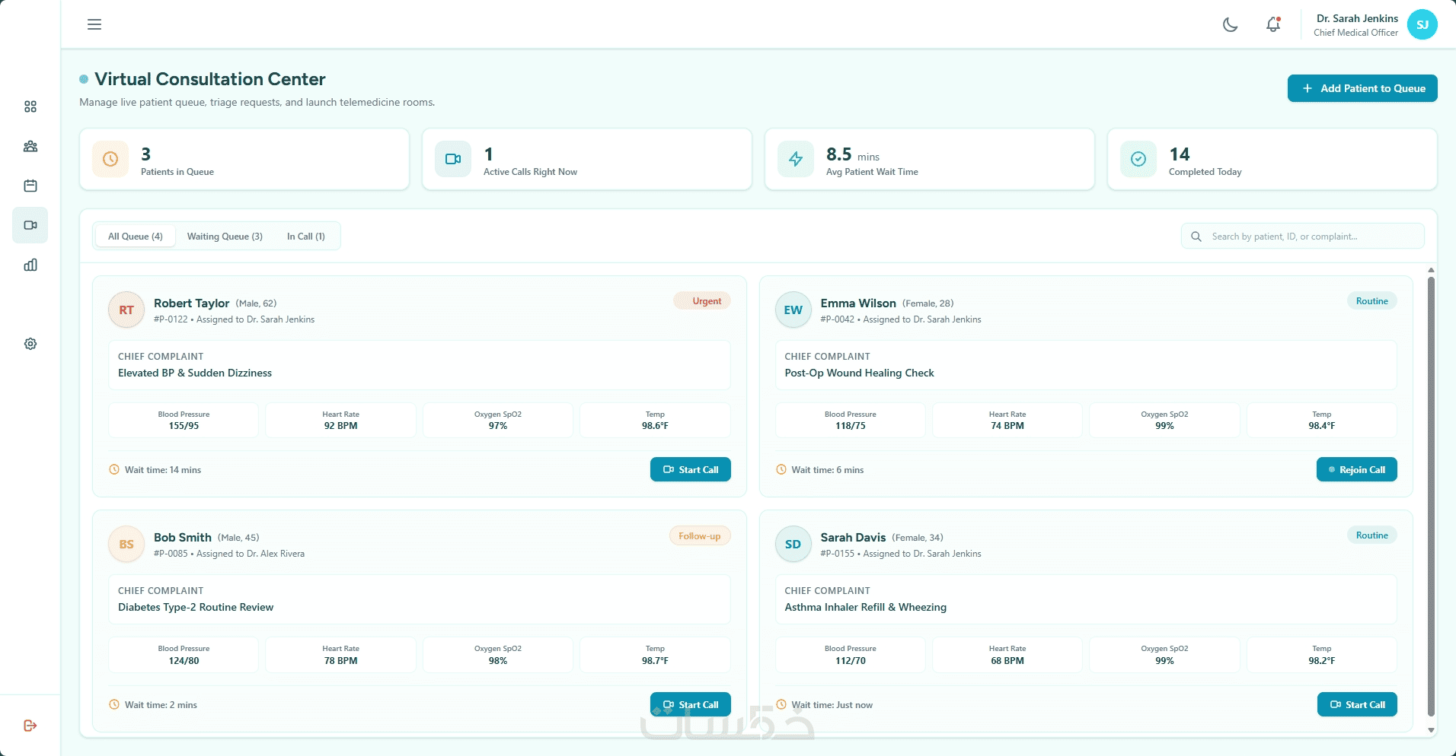The height and width of the screenshot is (756, 1456).
Task: Open Dr. Sarah Jenkins profile avatar
Action: 1422,25
